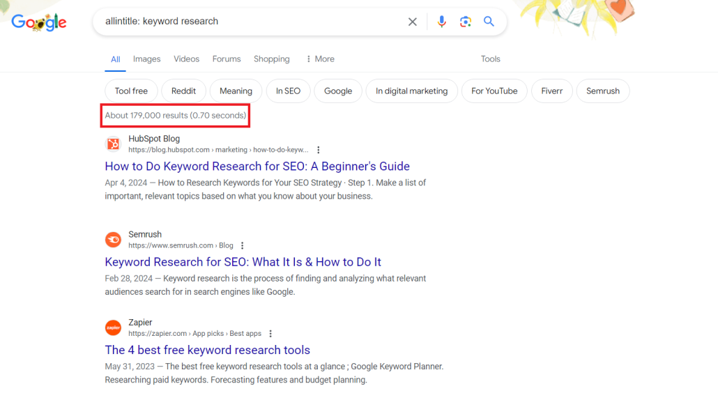The height and width of the screenshot is (400, 718).
Task: Switch to the Shopping tab
Action: pyautogui.click(x=272, y=59)
